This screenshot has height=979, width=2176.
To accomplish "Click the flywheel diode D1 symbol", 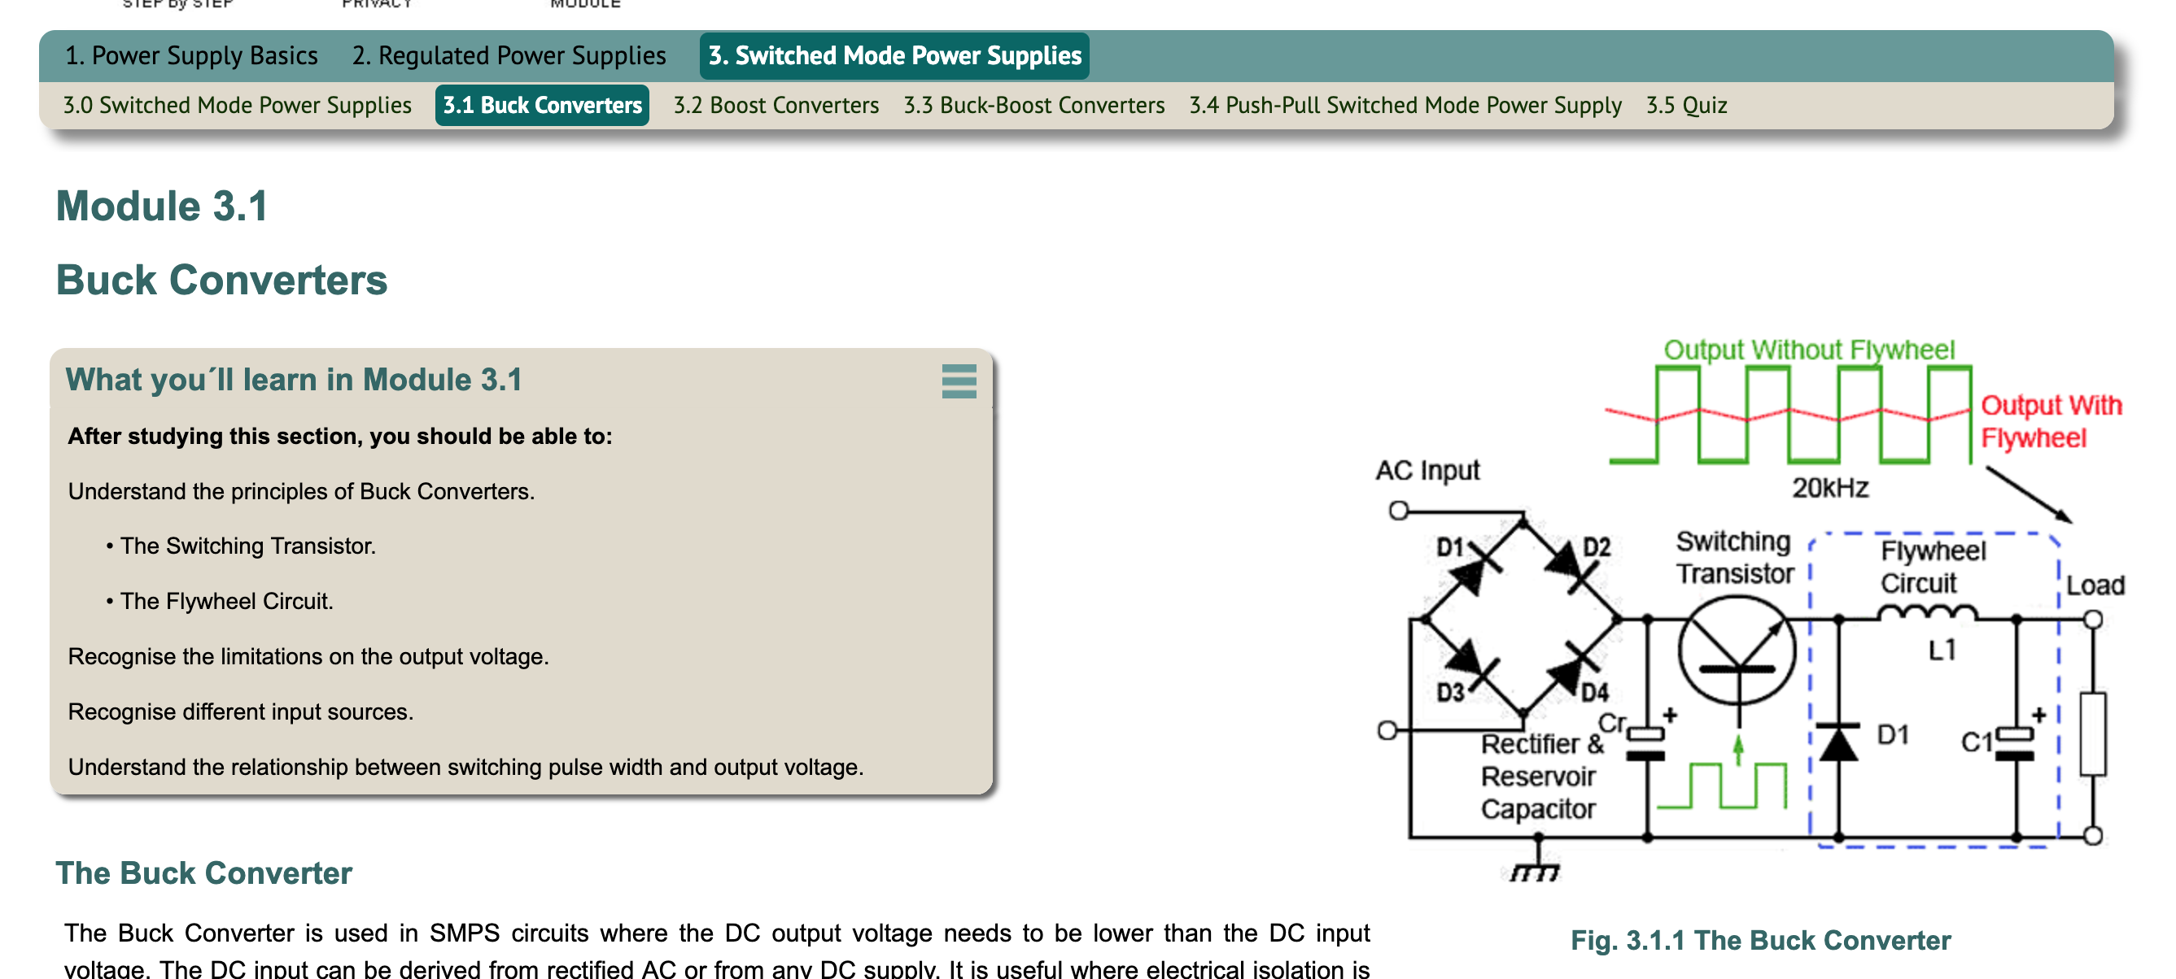I will point(1838,742).
